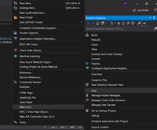The image size is (157, 130).
Task: Click the Existing Item icon
Action: (15, 8)
